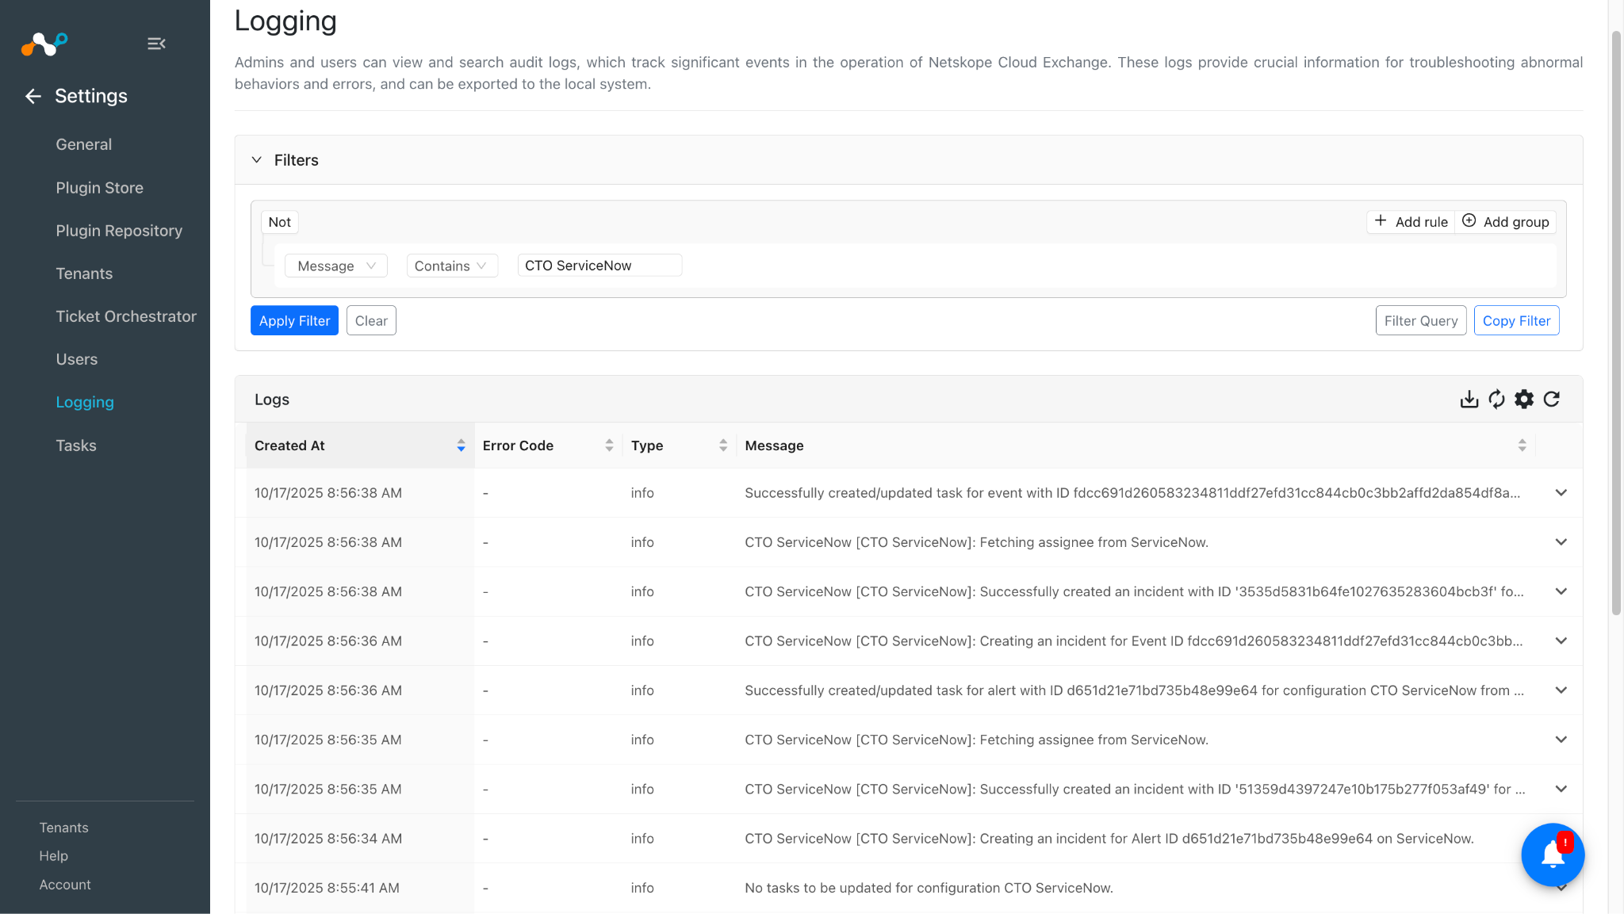Click the 10/17/2025 8:55:41 AM timestamp
1624x914 pixels.
[x=327, y=888]
